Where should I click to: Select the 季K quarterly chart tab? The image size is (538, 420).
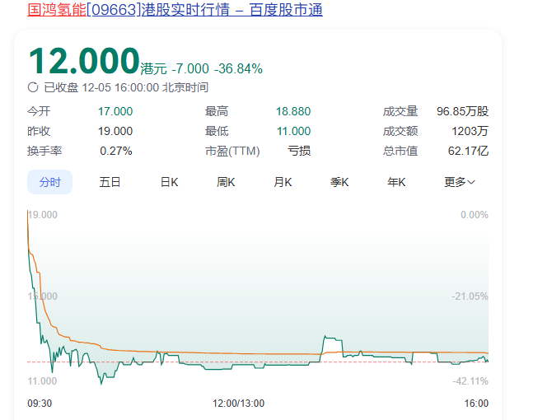pos(339,182)
